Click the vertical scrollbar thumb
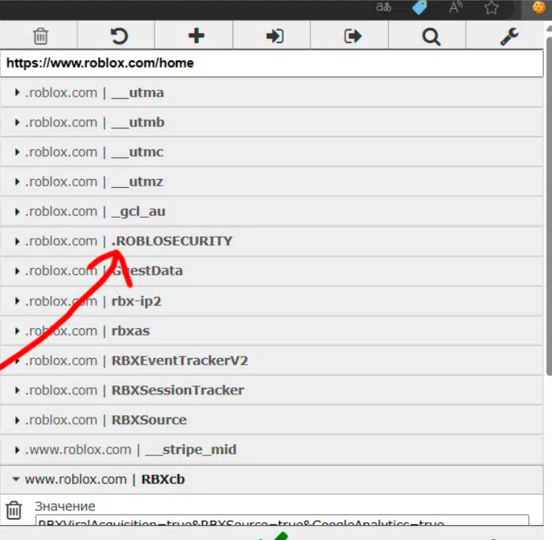 (549, 206)
